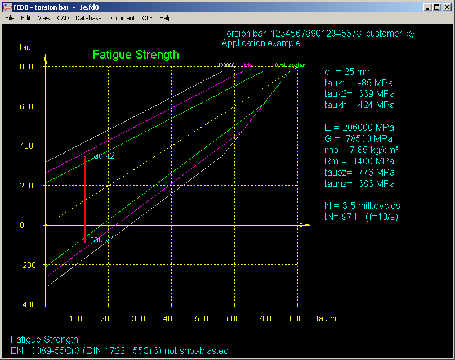This screenshot has width=455, height=360.
Task: Click the EN 10089-55Cr3 material description text
Action: coord(119,351)
